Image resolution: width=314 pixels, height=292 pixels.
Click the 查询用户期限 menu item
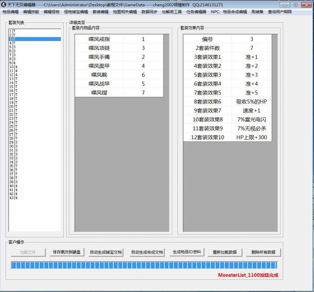point(280,12)
